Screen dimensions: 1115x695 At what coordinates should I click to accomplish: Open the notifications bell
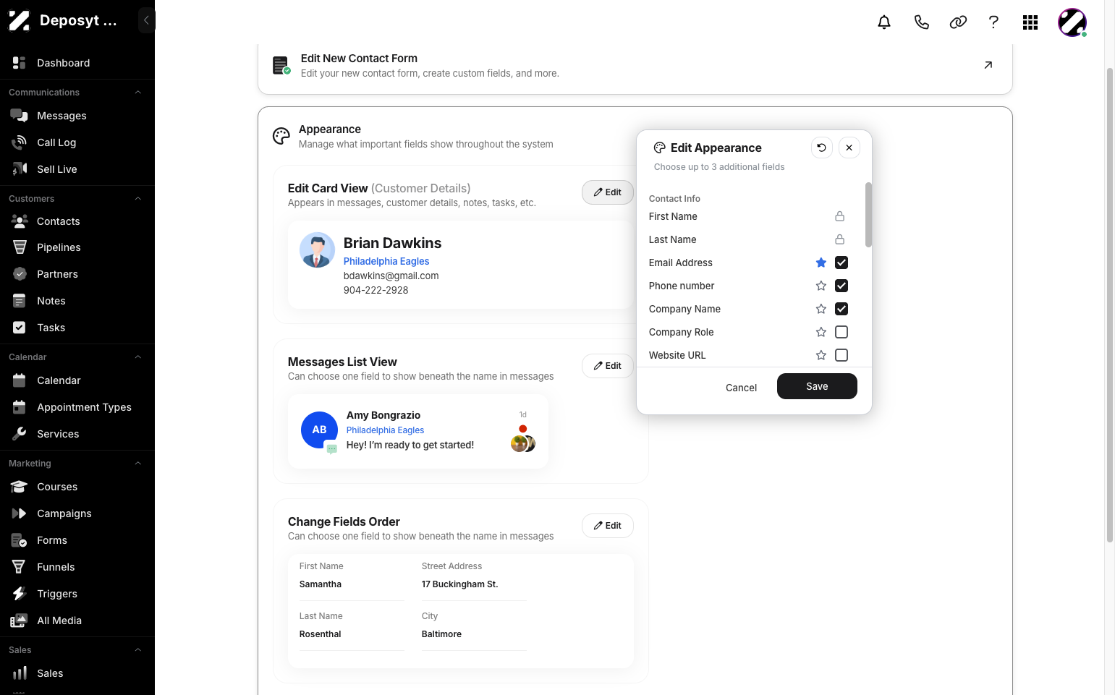pos(884,22)
